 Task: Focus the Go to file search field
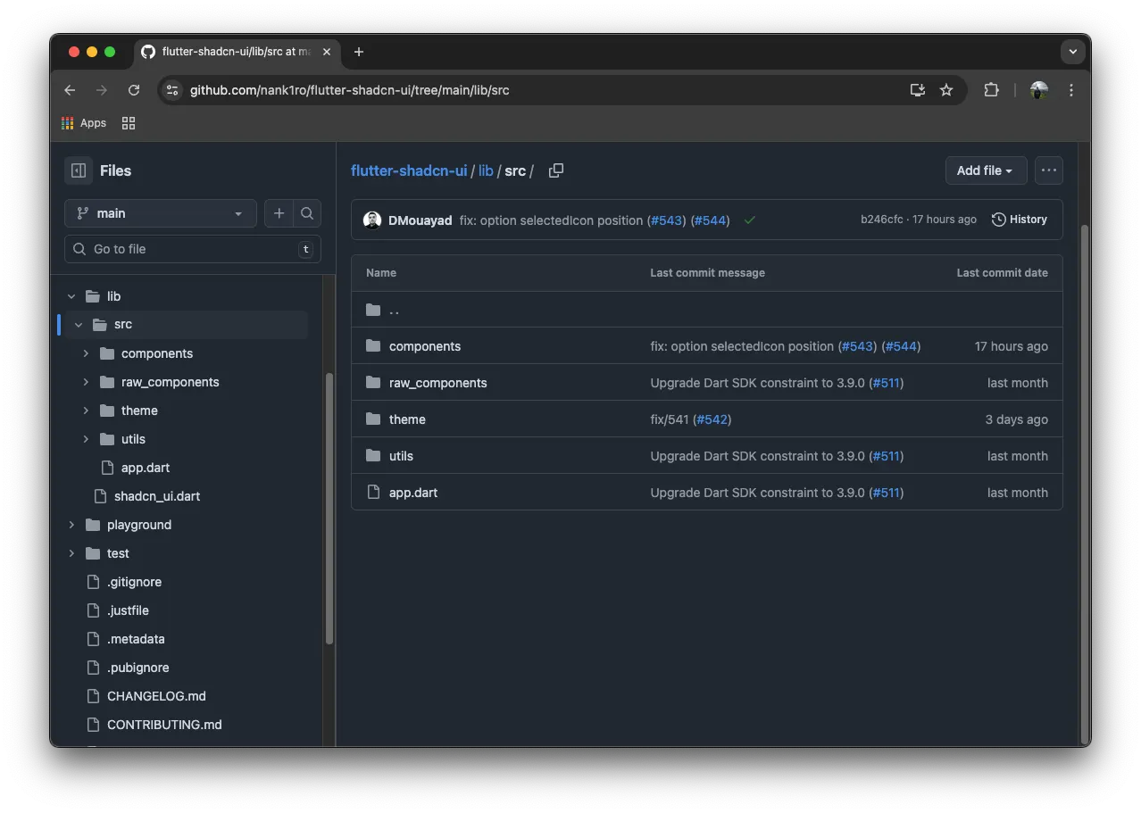(x=193, y=249)
